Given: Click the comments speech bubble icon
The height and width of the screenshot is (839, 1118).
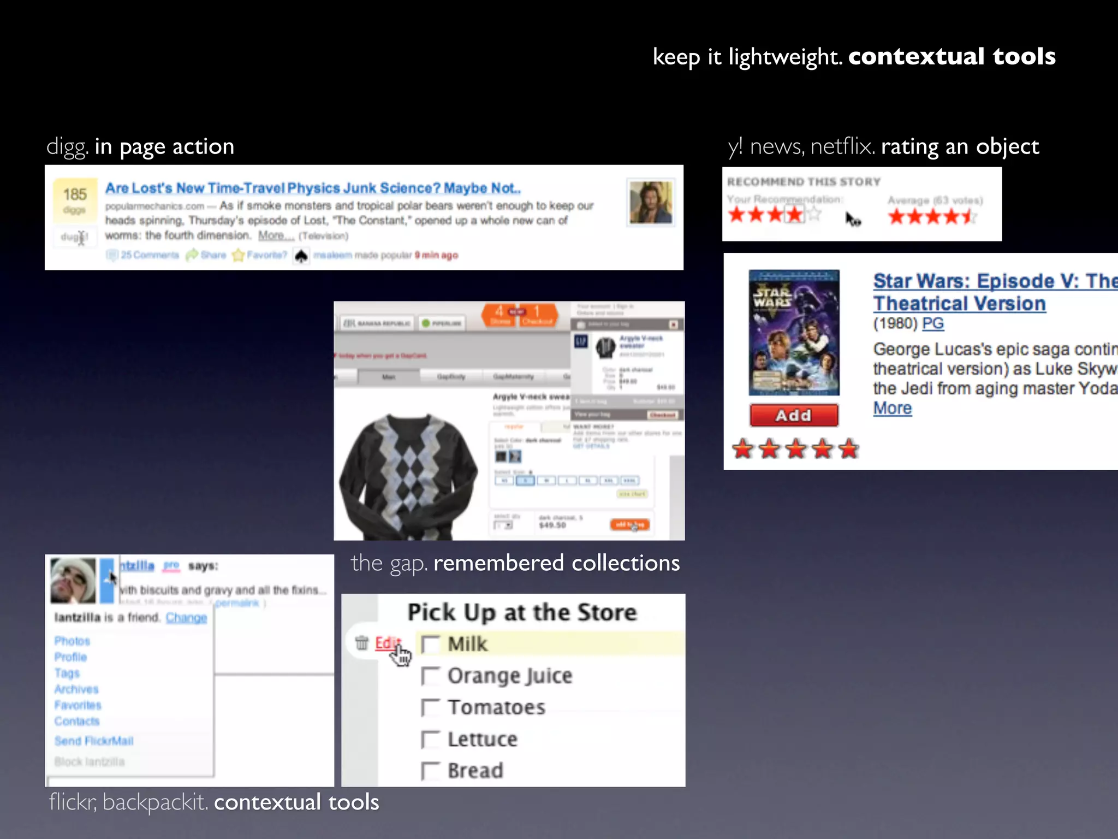Looking at the screenshot, I should point(112,255).
